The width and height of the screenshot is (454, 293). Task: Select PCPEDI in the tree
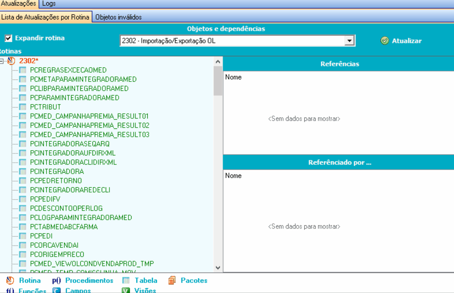(x=41, y=236)
